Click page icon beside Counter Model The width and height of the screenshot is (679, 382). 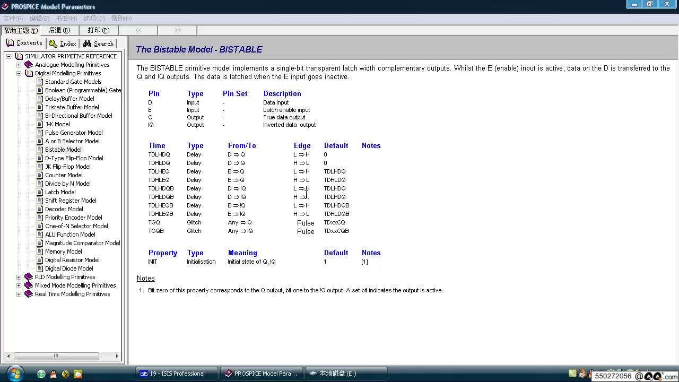click(40, 175)
